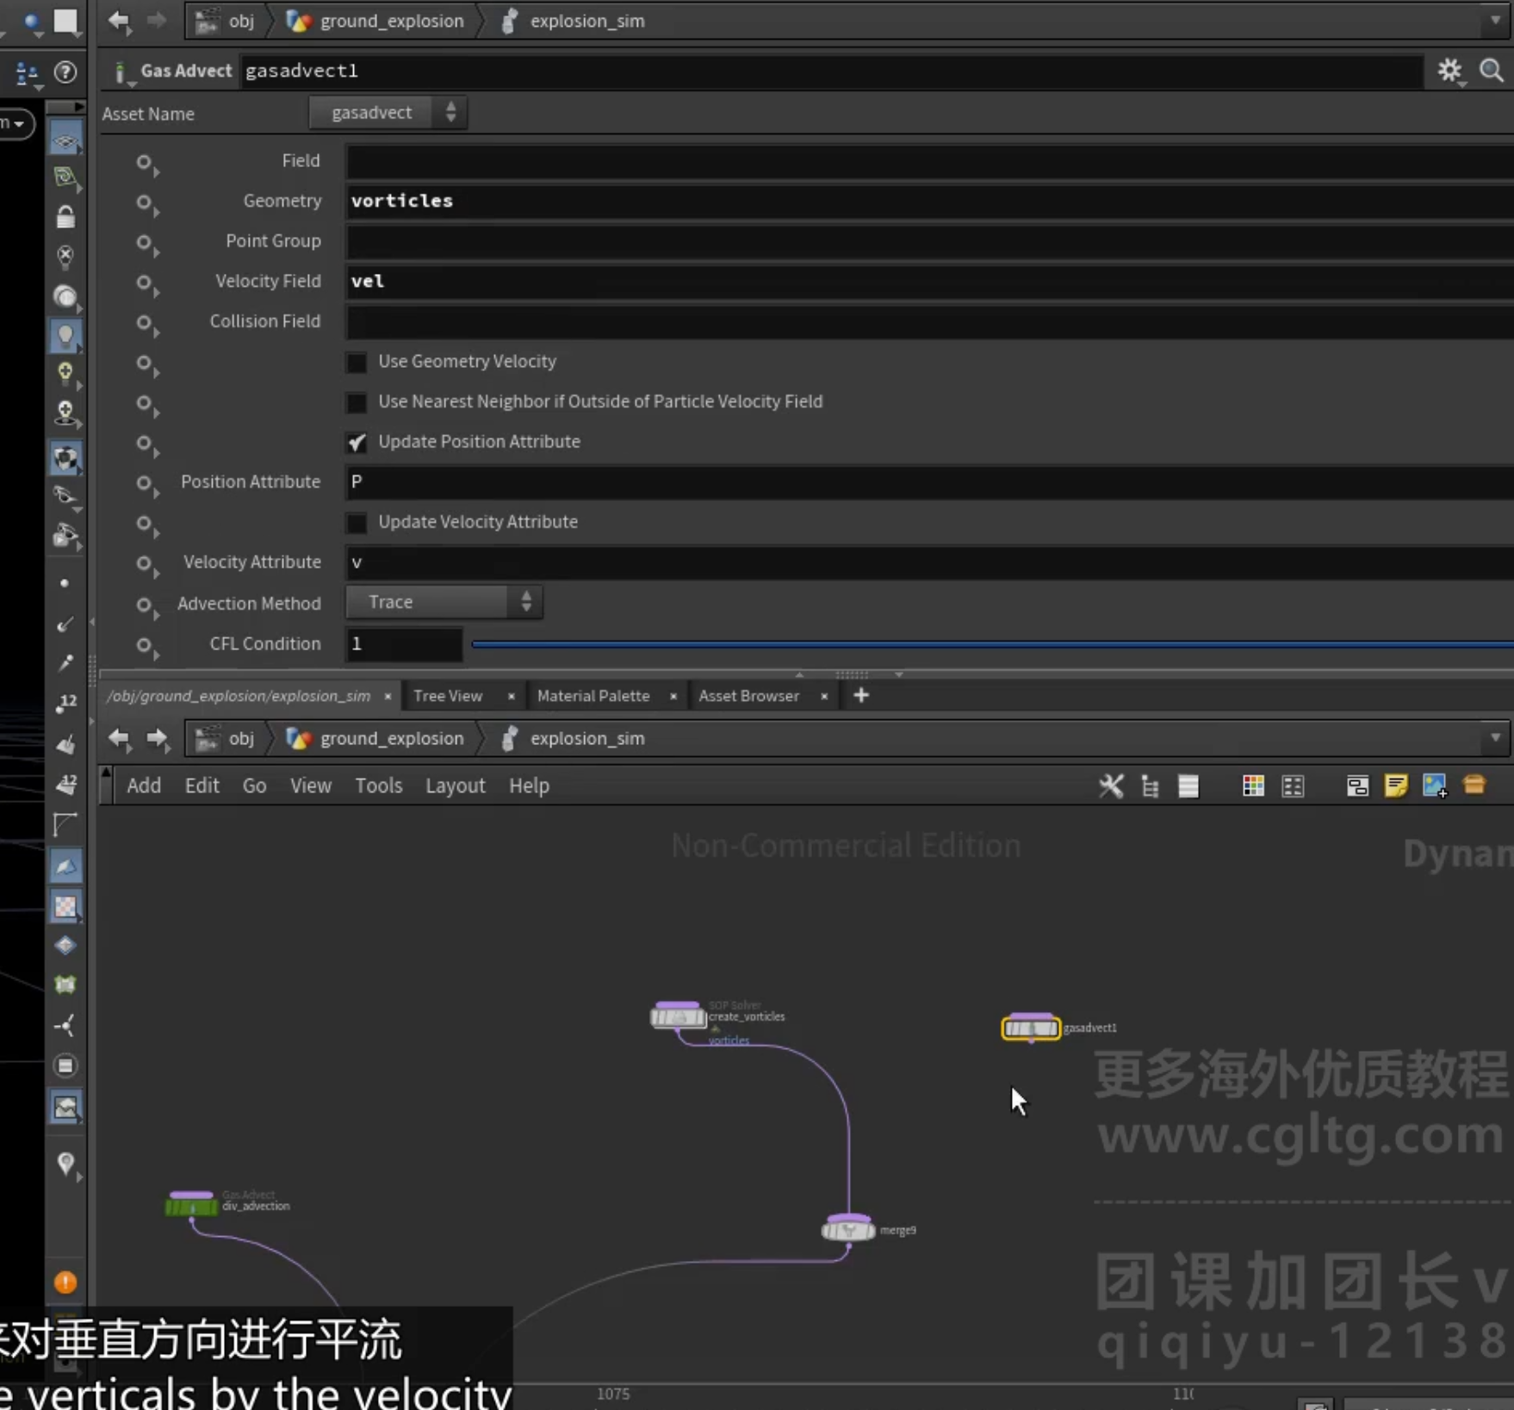Open the Asset Name gasadvect dropdown

(388, 113)
